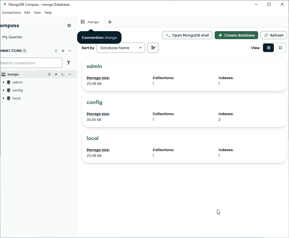289x238 pixels.
Task: Refresh databases for mongo connection in sidebar
Action: pyautogui.click(x=49, y=74)
